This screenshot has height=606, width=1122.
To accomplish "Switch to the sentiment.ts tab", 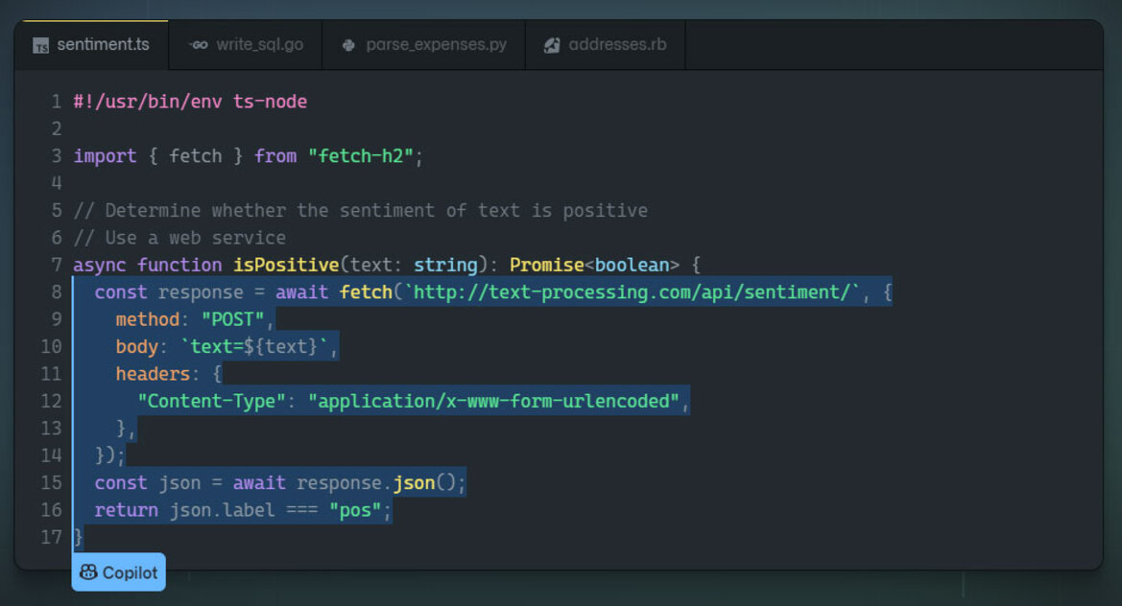I will coord(91,44).
